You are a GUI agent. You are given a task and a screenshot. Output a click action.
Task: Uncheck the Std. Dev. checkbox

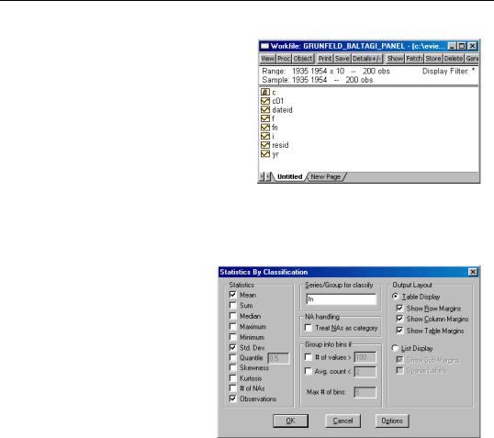232,348
